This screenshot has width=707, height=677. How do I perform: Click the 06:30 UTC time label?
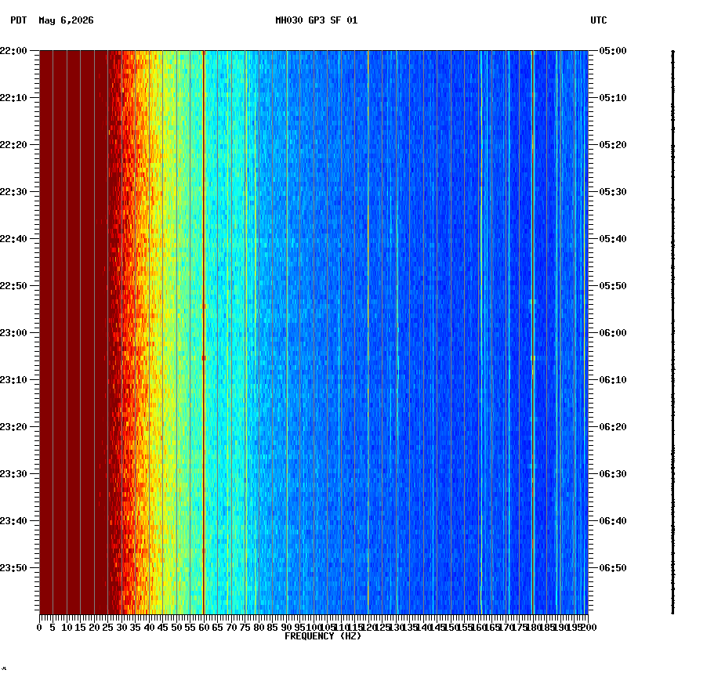pyautogui.click(x=613, y=474)
